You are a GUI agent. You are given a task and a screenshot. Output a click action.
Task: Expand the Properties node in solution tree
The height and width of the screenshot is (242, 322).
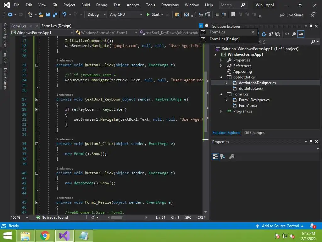tap(221, 60)
